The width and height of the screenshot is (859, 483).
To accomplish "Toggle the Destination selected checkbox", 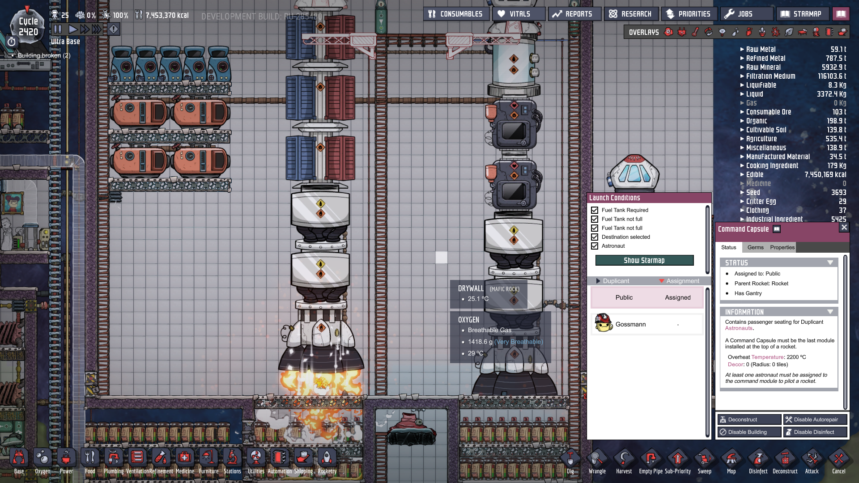I will tap(595, 237).
